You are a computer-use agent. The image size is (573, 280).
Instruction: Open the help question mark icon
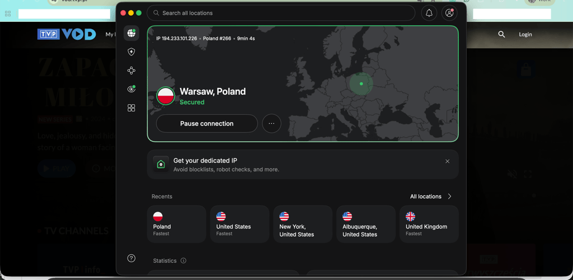click(131, 258)
